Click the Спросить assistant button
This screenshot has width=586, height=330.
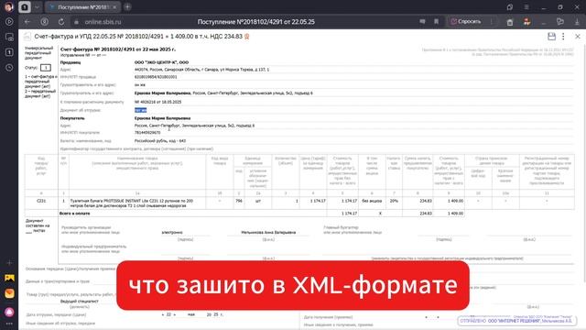coord(466,22)
